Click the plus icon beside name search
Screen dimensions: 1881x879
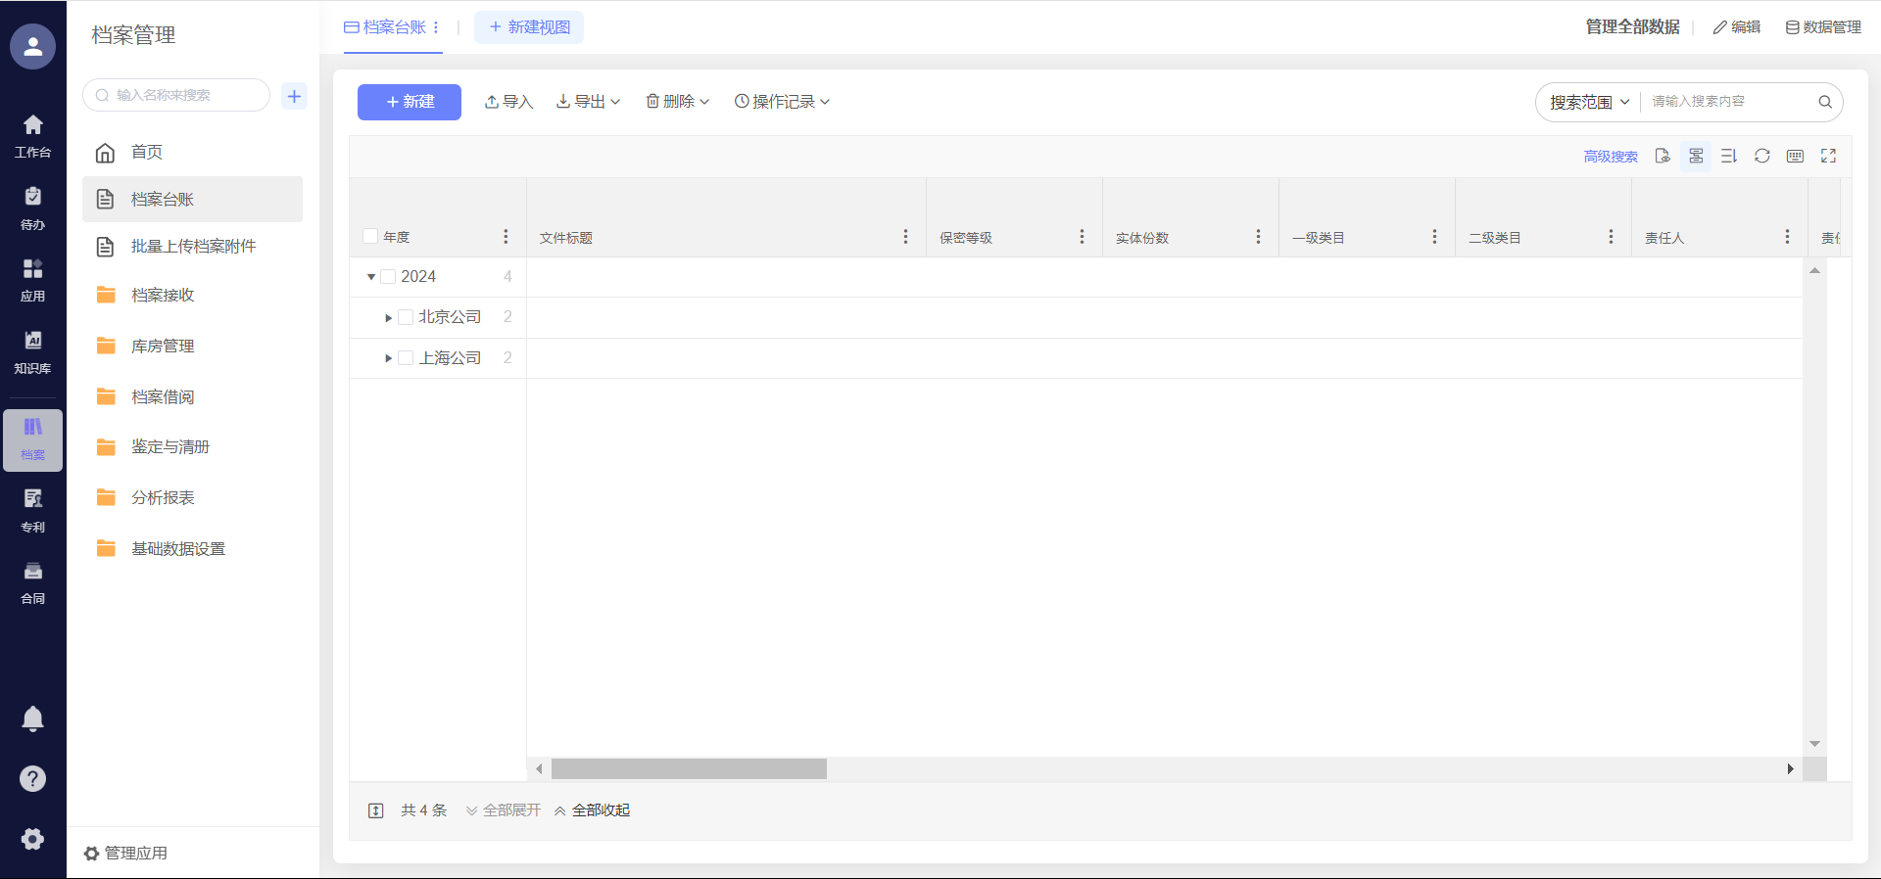click(294, 96)
